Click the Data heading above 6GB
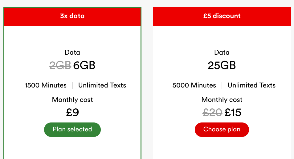 [x=72, y=52]
